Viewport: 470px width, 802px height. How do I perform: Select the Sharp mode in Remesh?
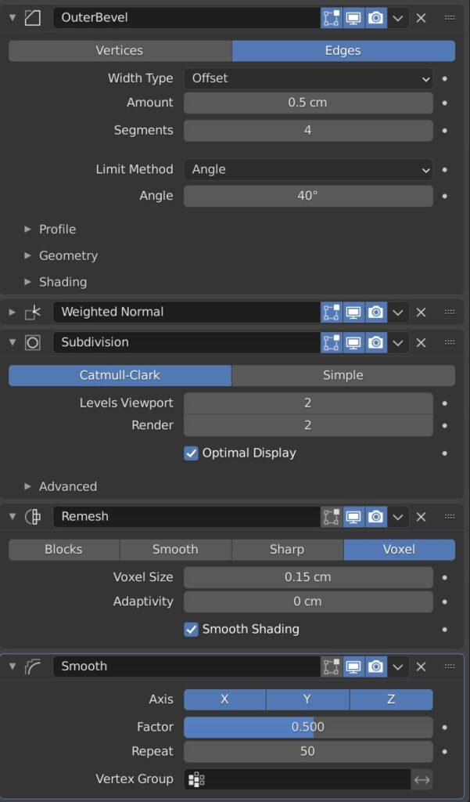click(287, 549)
